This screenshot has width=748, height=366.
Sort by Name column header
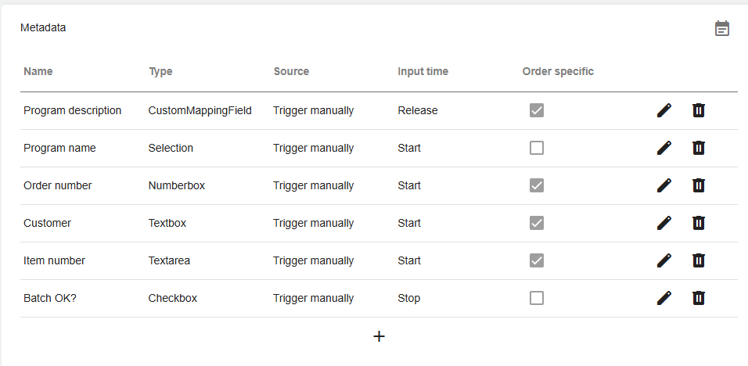coord(38,71)
